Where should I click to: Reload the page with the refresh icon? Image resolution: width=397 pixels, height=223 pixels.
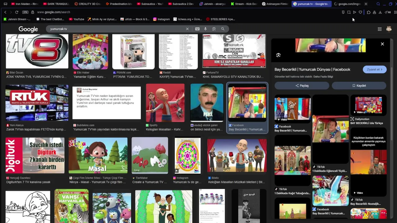16,12
